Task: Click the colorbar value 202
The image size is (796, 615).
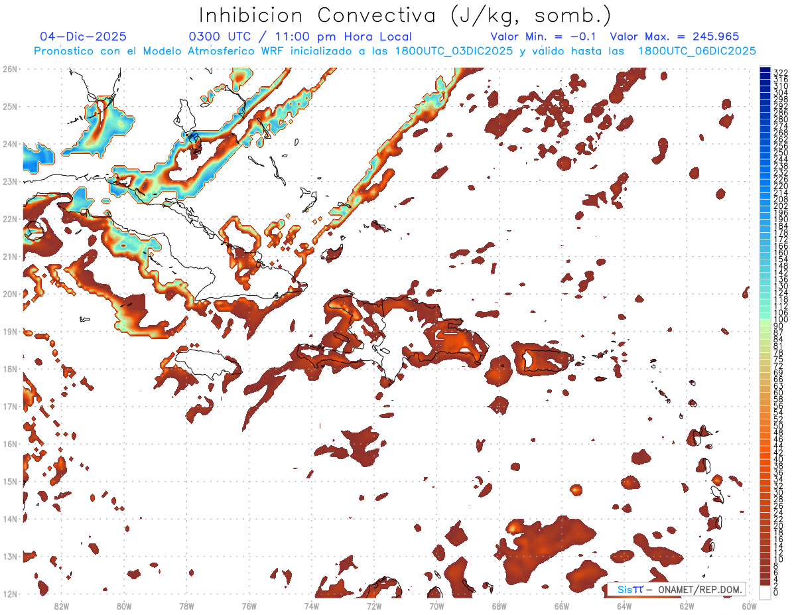Action: point(781,206)
